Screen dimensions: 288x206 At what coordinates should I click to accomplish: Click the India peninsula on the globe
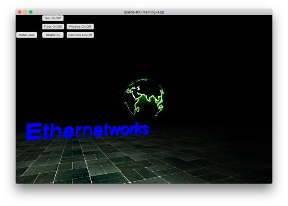coord(149,98)
